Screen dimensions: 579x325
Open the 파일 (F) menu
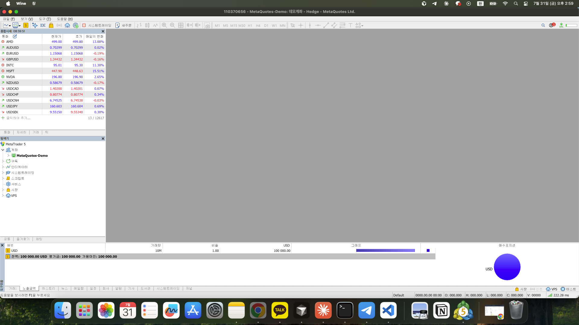[x=9, y=19]
